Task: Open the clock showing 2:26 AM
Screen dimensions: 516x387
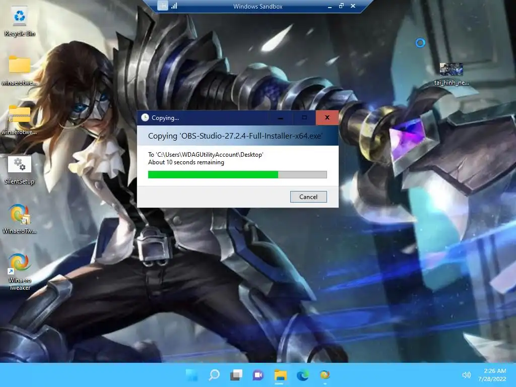Action: coord(492,375)
